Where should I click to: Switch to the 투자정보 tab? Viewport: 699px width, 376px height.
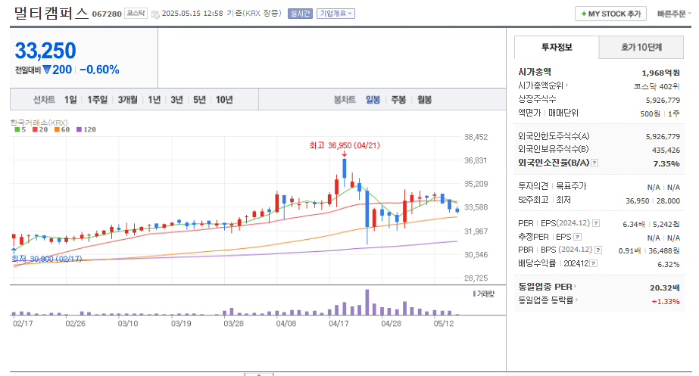point(557,47)
